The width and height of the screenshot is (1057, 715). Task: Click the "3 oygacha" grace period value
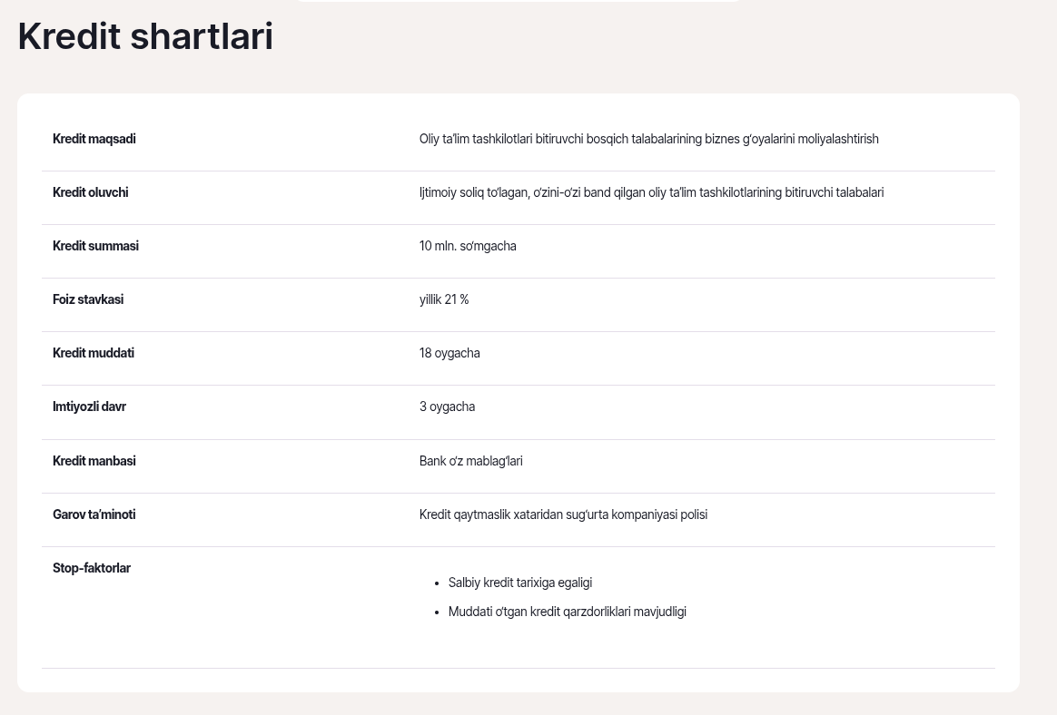[x=447, y=406]
